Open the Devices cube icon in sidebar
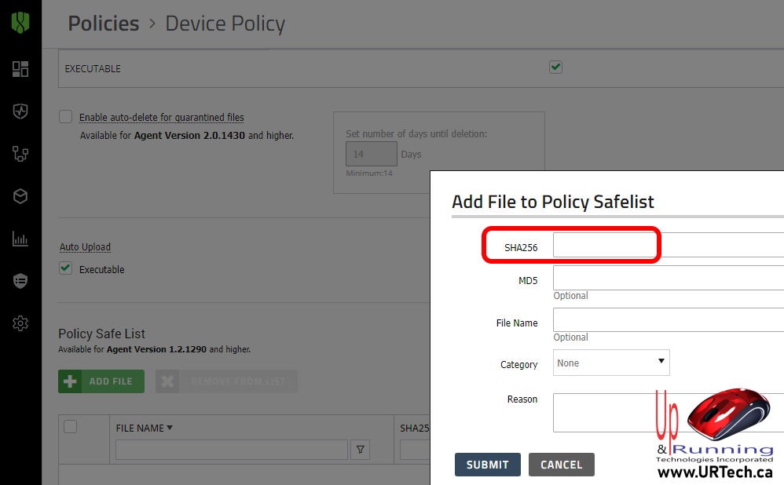The width and height of the screenshot is (784, 485). [20, 196]
